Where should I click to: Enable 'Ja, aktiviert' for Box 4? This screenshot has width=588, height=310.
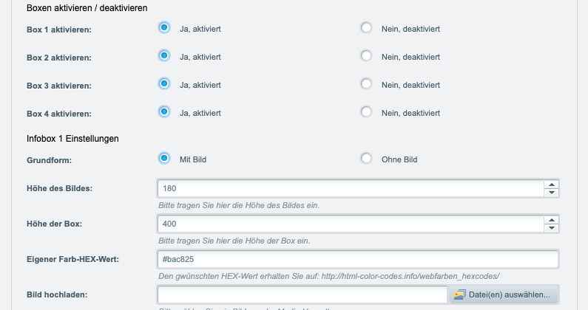point(164,112)
